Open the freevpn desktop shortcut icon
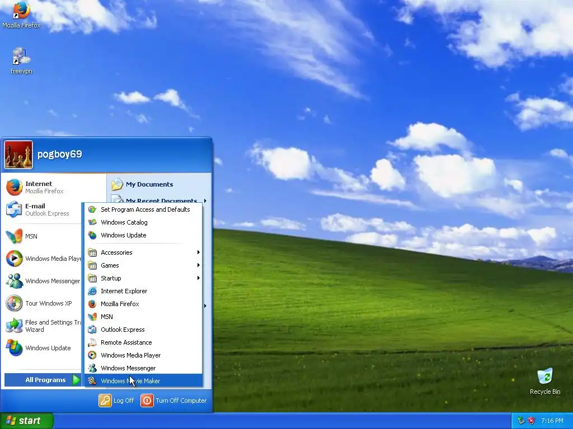The width and height of the screenshot is (573, 429). tap(21, 56)
